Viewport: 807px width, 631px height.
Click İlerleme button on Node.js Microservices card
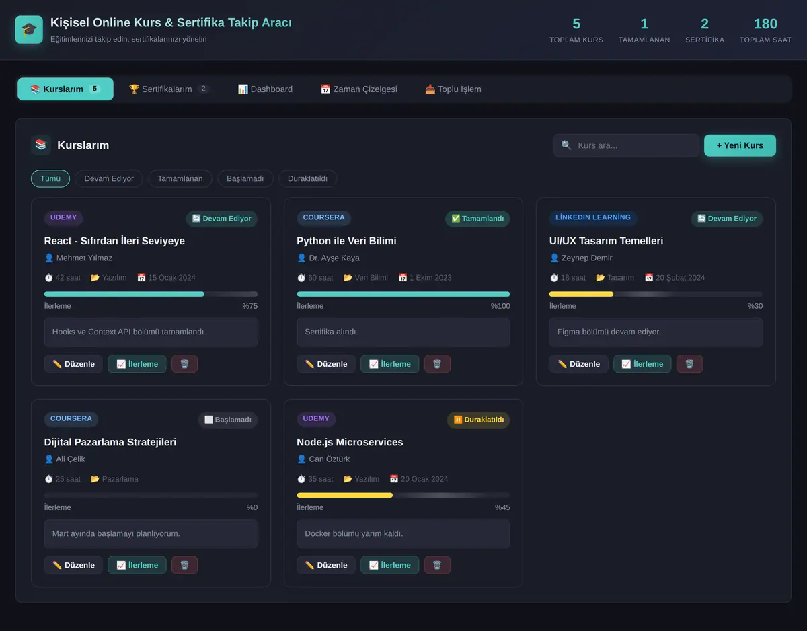point(389,565)
